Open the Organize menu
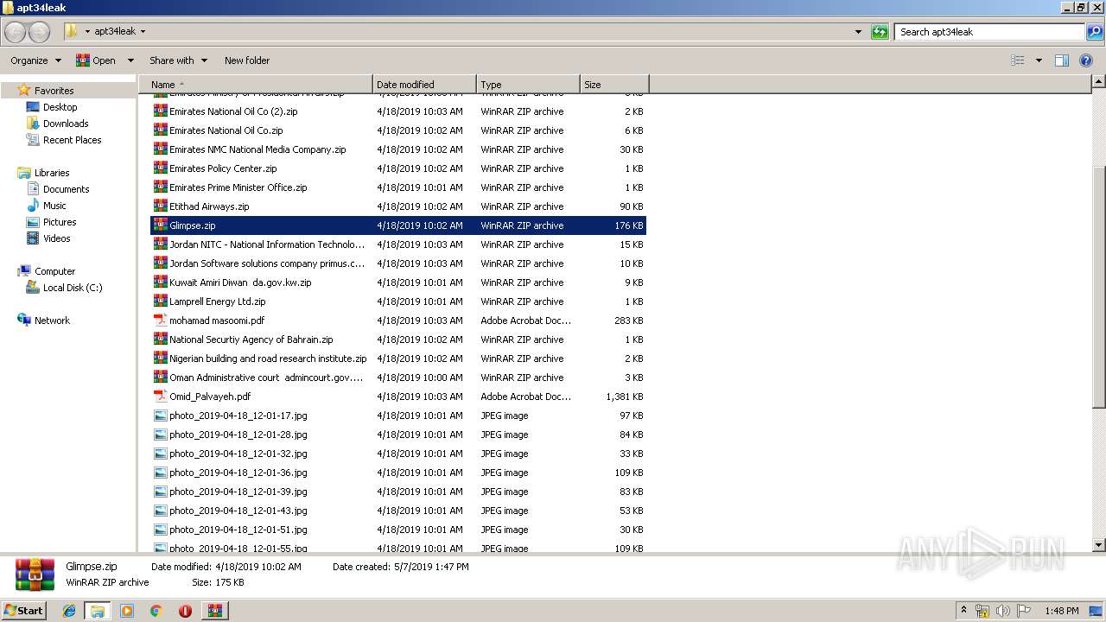 coord(35,60)
